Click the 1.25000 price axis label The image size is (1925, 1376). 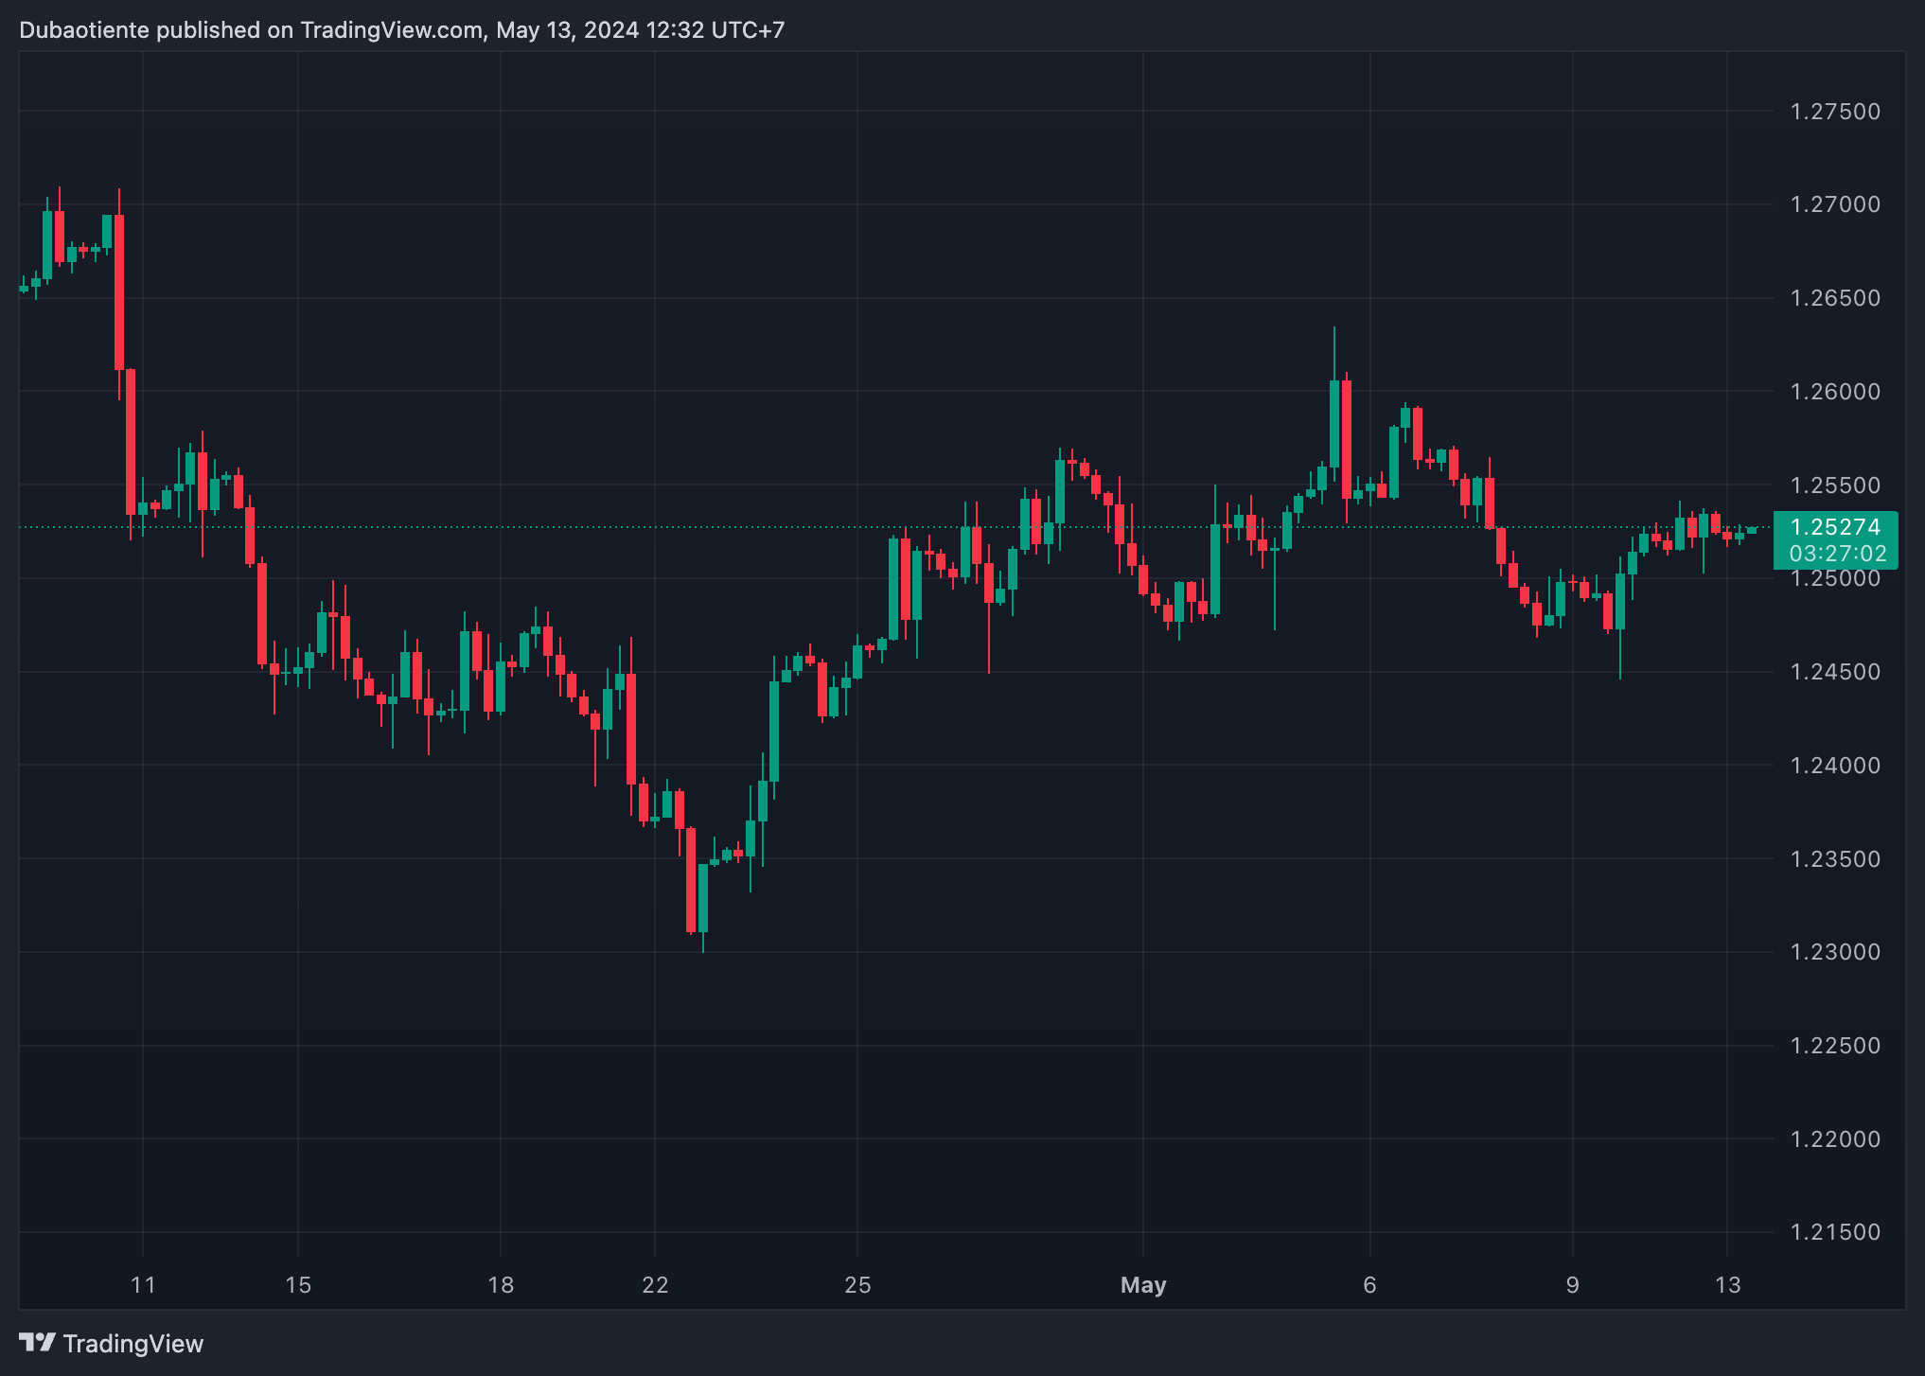(x=1835, y=578)
